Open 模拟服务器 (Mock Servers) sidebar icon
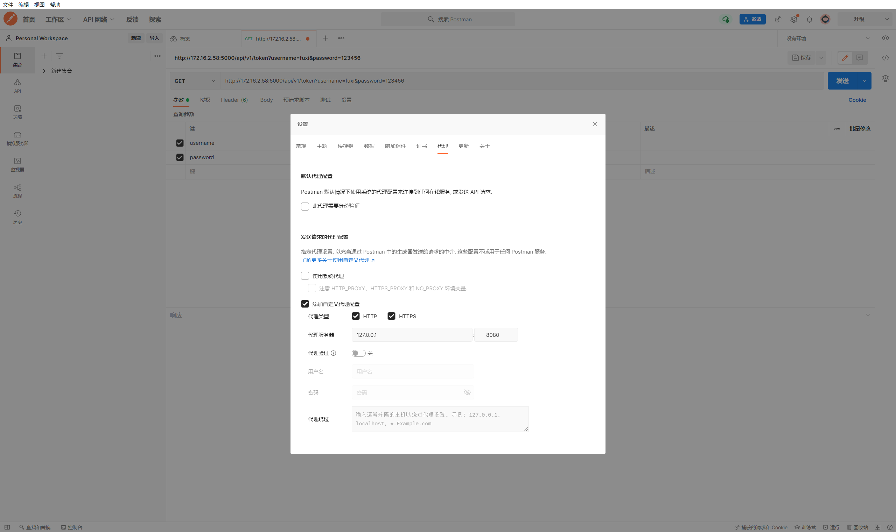Screen dimensions: 896x532 click(17, 139)
